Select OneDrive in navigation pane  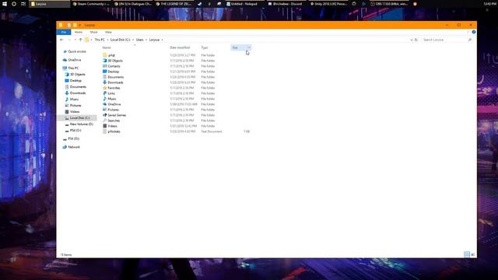pyautogui.click(x=72, y=60)
